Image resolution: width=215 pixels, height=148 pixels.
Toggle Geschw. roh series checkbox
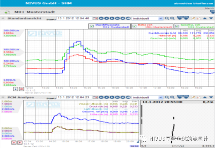click(177, 26)
